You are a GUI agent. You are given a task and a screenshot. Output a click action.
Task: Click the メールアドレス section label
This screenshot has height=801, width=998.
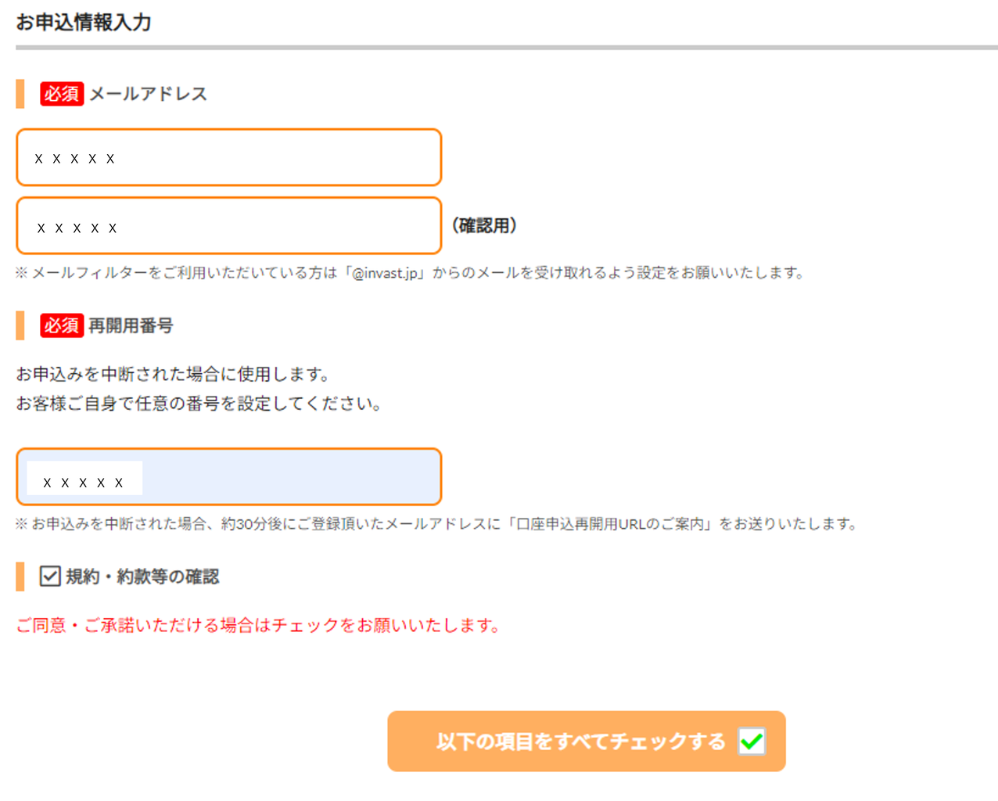click(x=148, y=94)
